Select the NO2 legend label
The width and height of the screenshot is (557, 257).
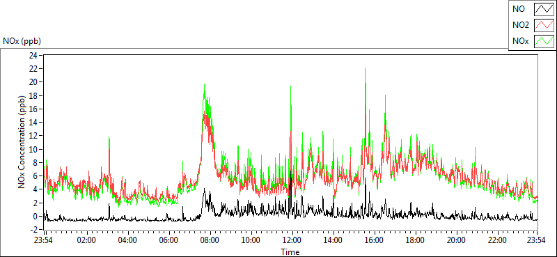click(521, 25)
